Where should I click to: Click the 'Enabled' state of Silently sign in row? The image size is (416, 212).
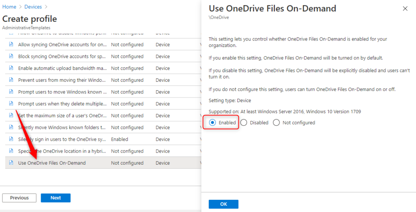(119, 139)
